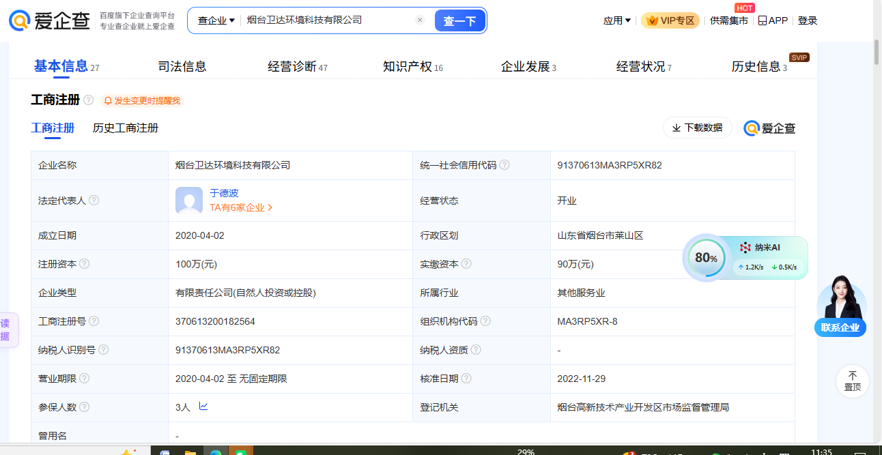Open the insured headcount trend chart icon
Screen dimensions: 882x455
[203, 407]
